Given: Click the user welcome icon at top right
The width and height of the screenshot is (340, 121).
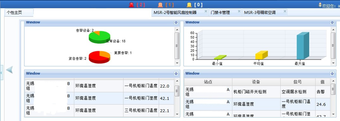Looking at the screenshot, I should click(320, 5).
